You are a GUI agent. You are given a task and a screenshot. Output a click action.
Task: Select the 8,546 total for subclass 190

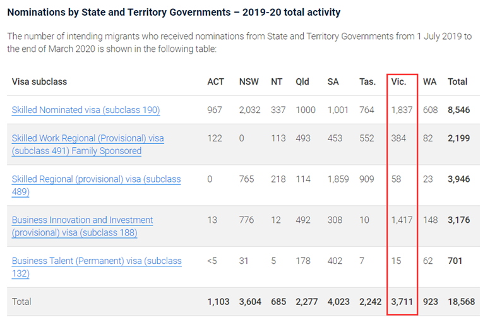coord(458,110)
